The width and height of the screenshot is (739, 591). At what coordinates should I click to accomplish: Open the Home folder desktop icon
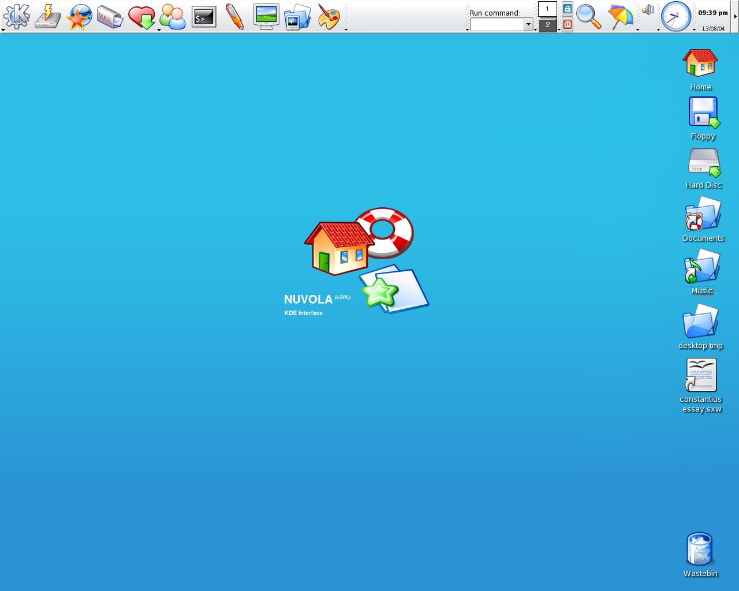click(700, 61)
